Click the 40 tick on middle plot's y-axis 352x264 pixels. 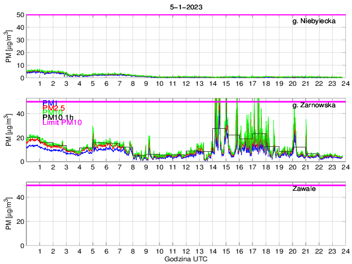(x=19, y=113)
